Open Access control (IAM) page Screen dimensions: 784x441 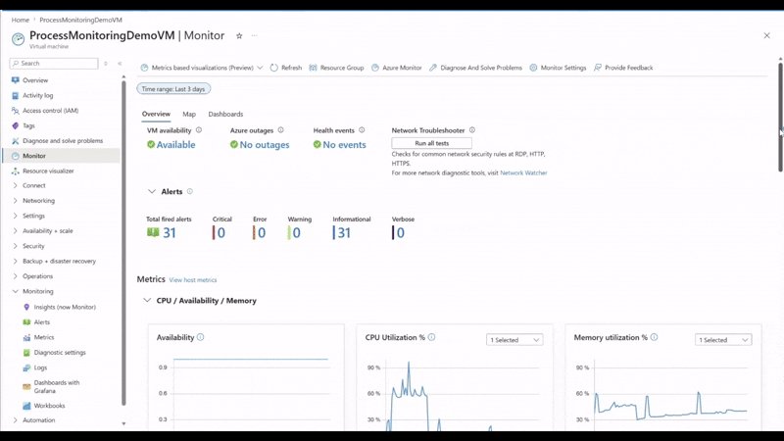point(50,111)
